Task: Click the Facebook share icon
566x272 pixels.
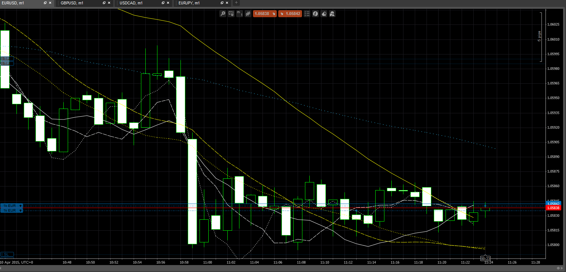Action: click(315, 14)
